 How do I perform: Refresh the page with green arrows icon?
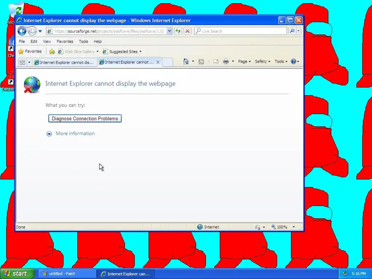(178, 31)
